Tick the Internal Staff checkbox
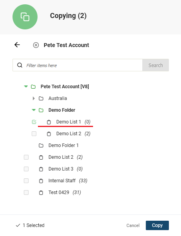The height and width of the screenshot is (236, 181). [26, 181]
